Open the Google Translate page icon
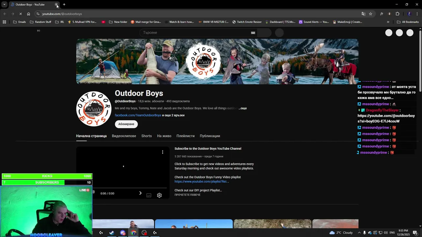The height and width of the screenshot is (237, 422). pyautogui.click(x=363, y=14)
